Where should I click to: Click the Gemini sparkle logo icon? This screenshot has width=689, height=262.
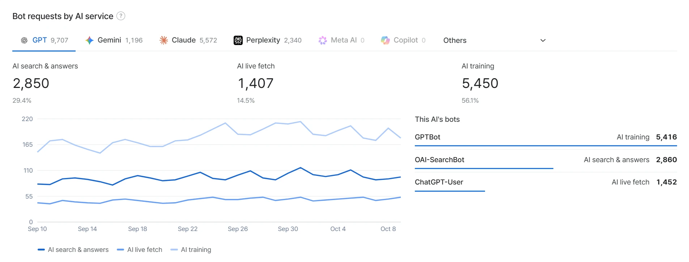tap(89, 40)
